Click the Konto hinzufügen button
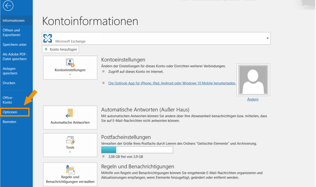The width and height of the screenshot is (316, 187). point(61,49)
